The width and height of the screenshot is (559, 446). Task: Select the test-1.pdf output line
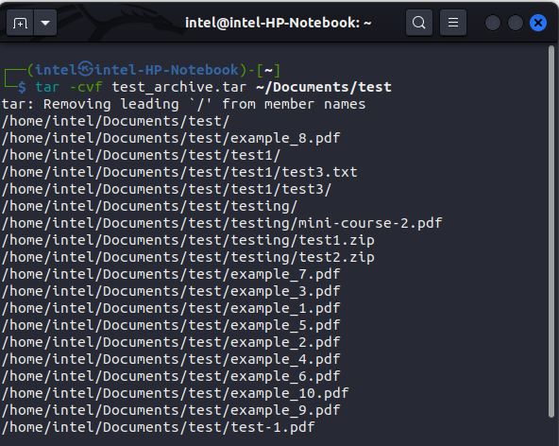click(159, 427)
